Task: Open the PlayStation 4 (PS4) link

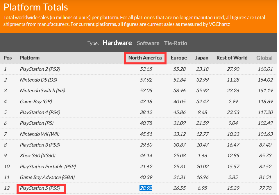Action: click(40, 112)
